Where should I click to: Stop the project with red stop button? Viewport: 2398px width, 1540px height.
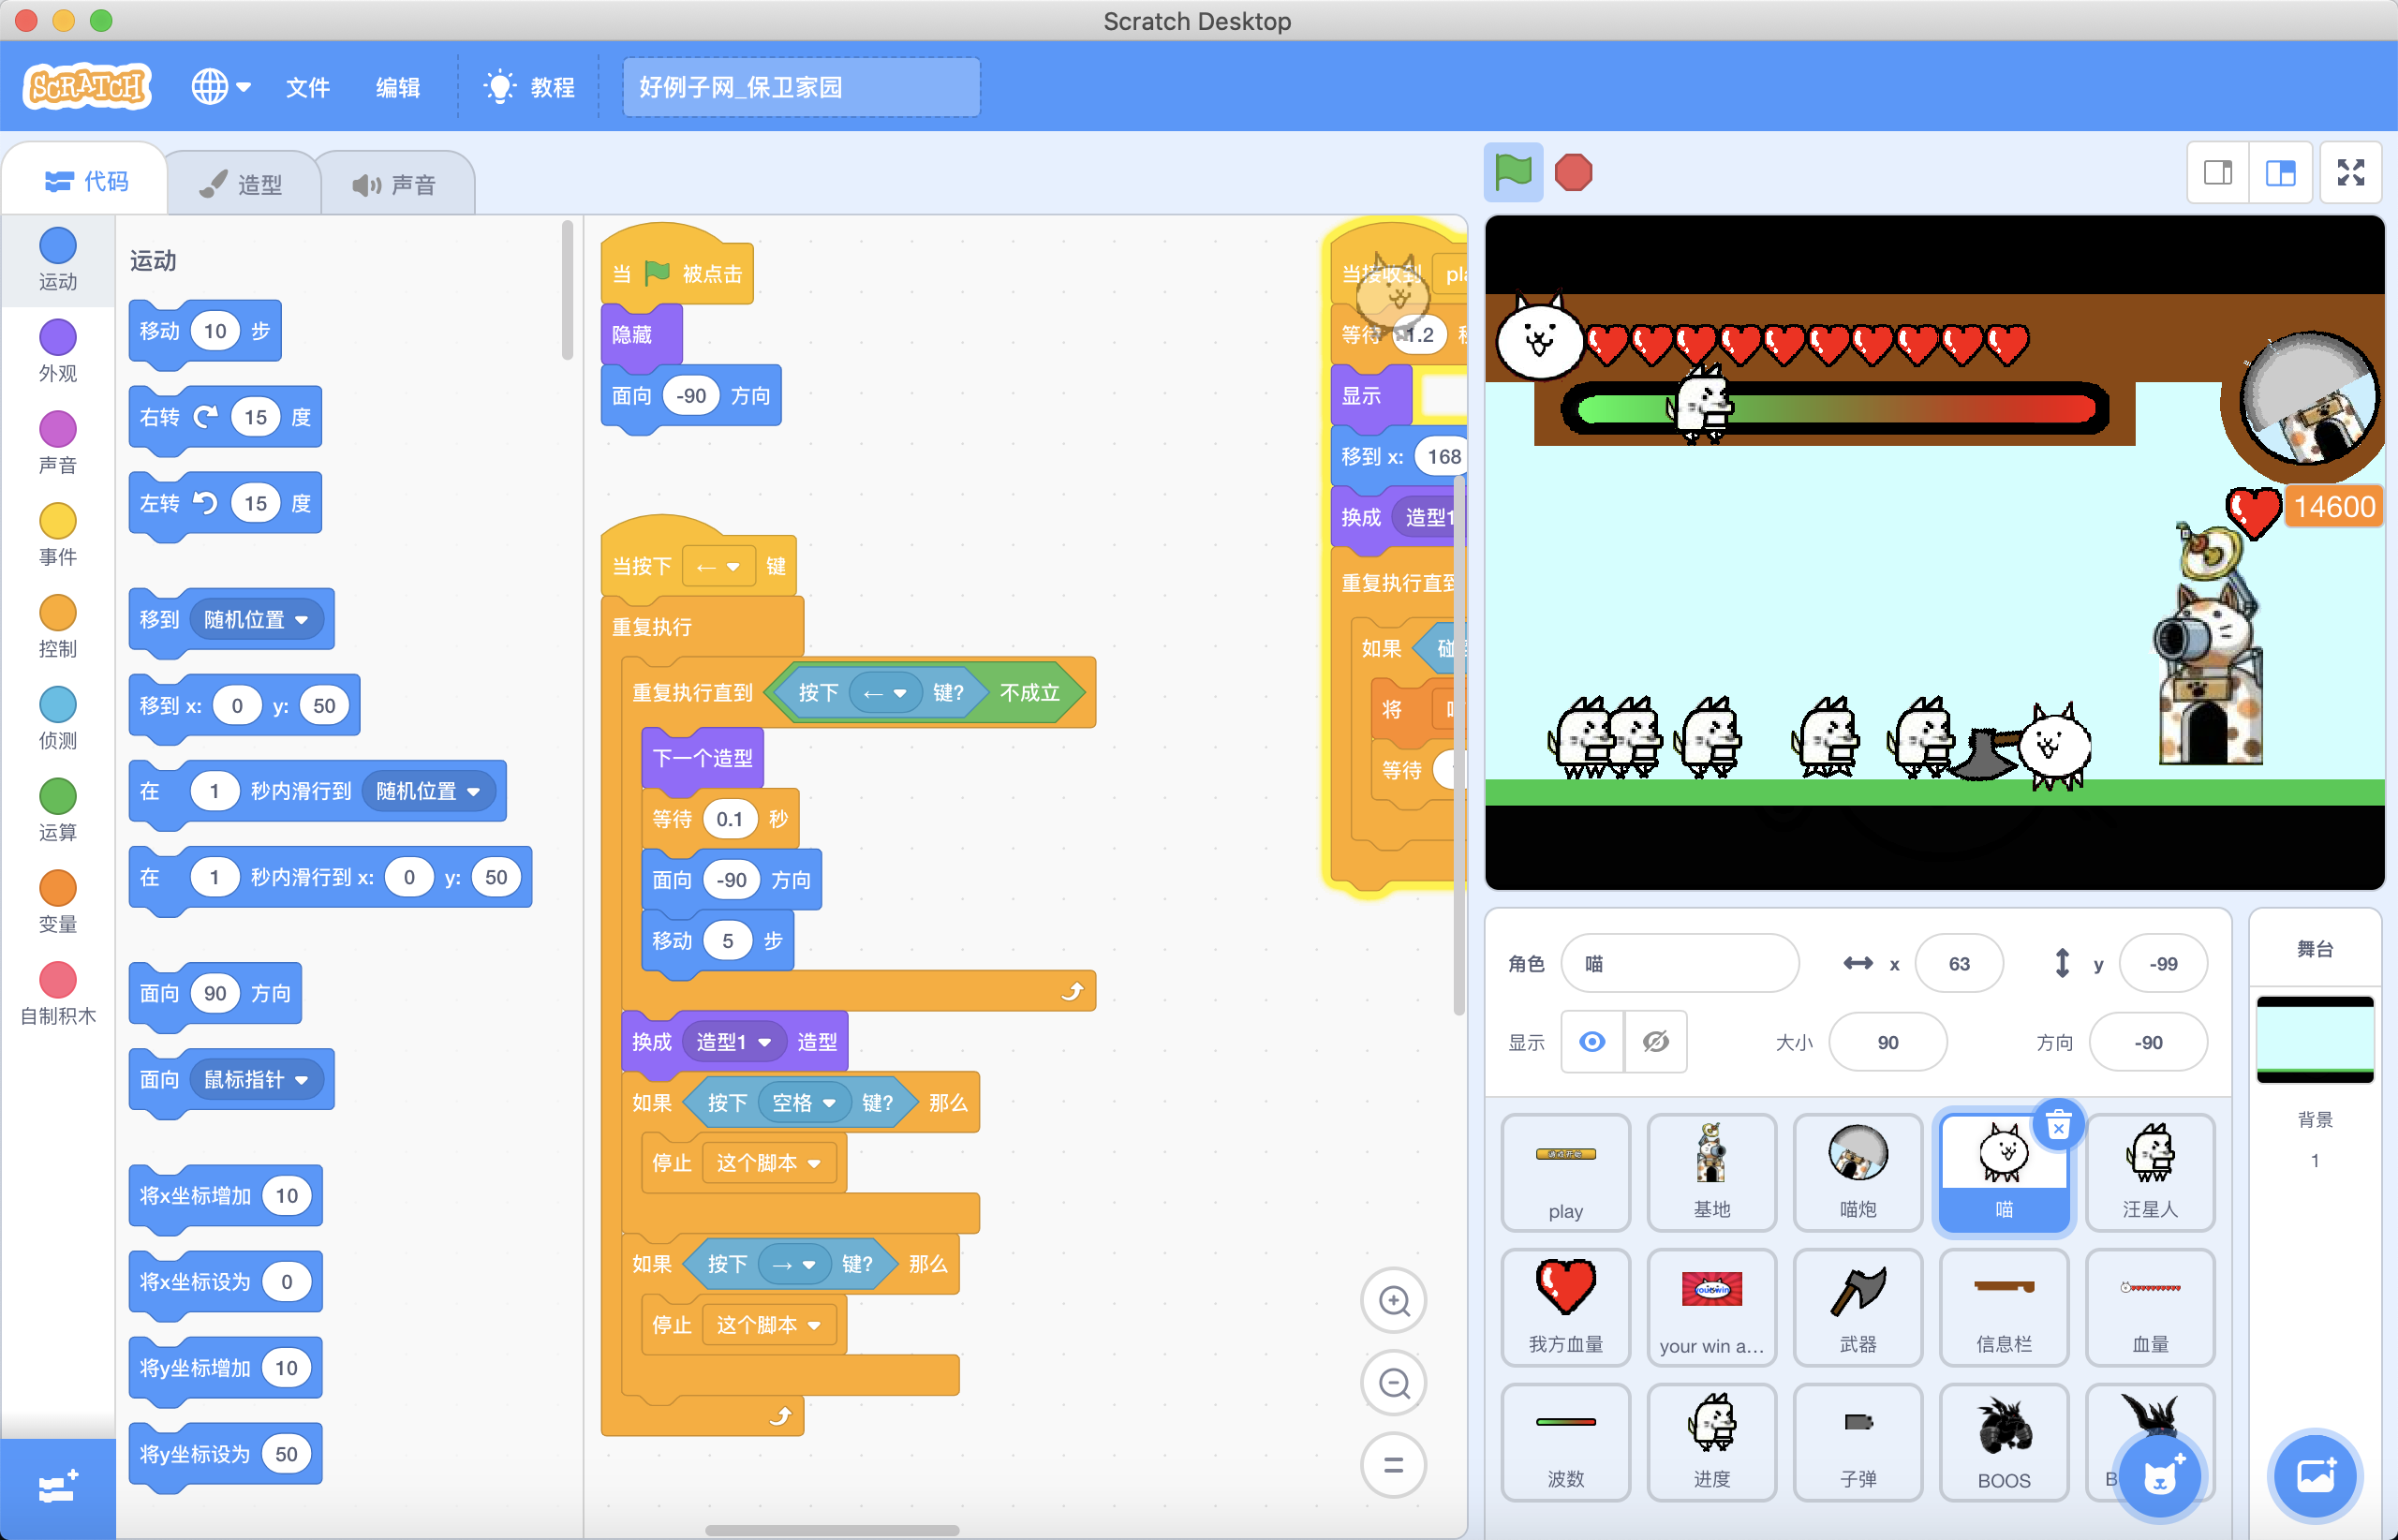coord(1573,172)
